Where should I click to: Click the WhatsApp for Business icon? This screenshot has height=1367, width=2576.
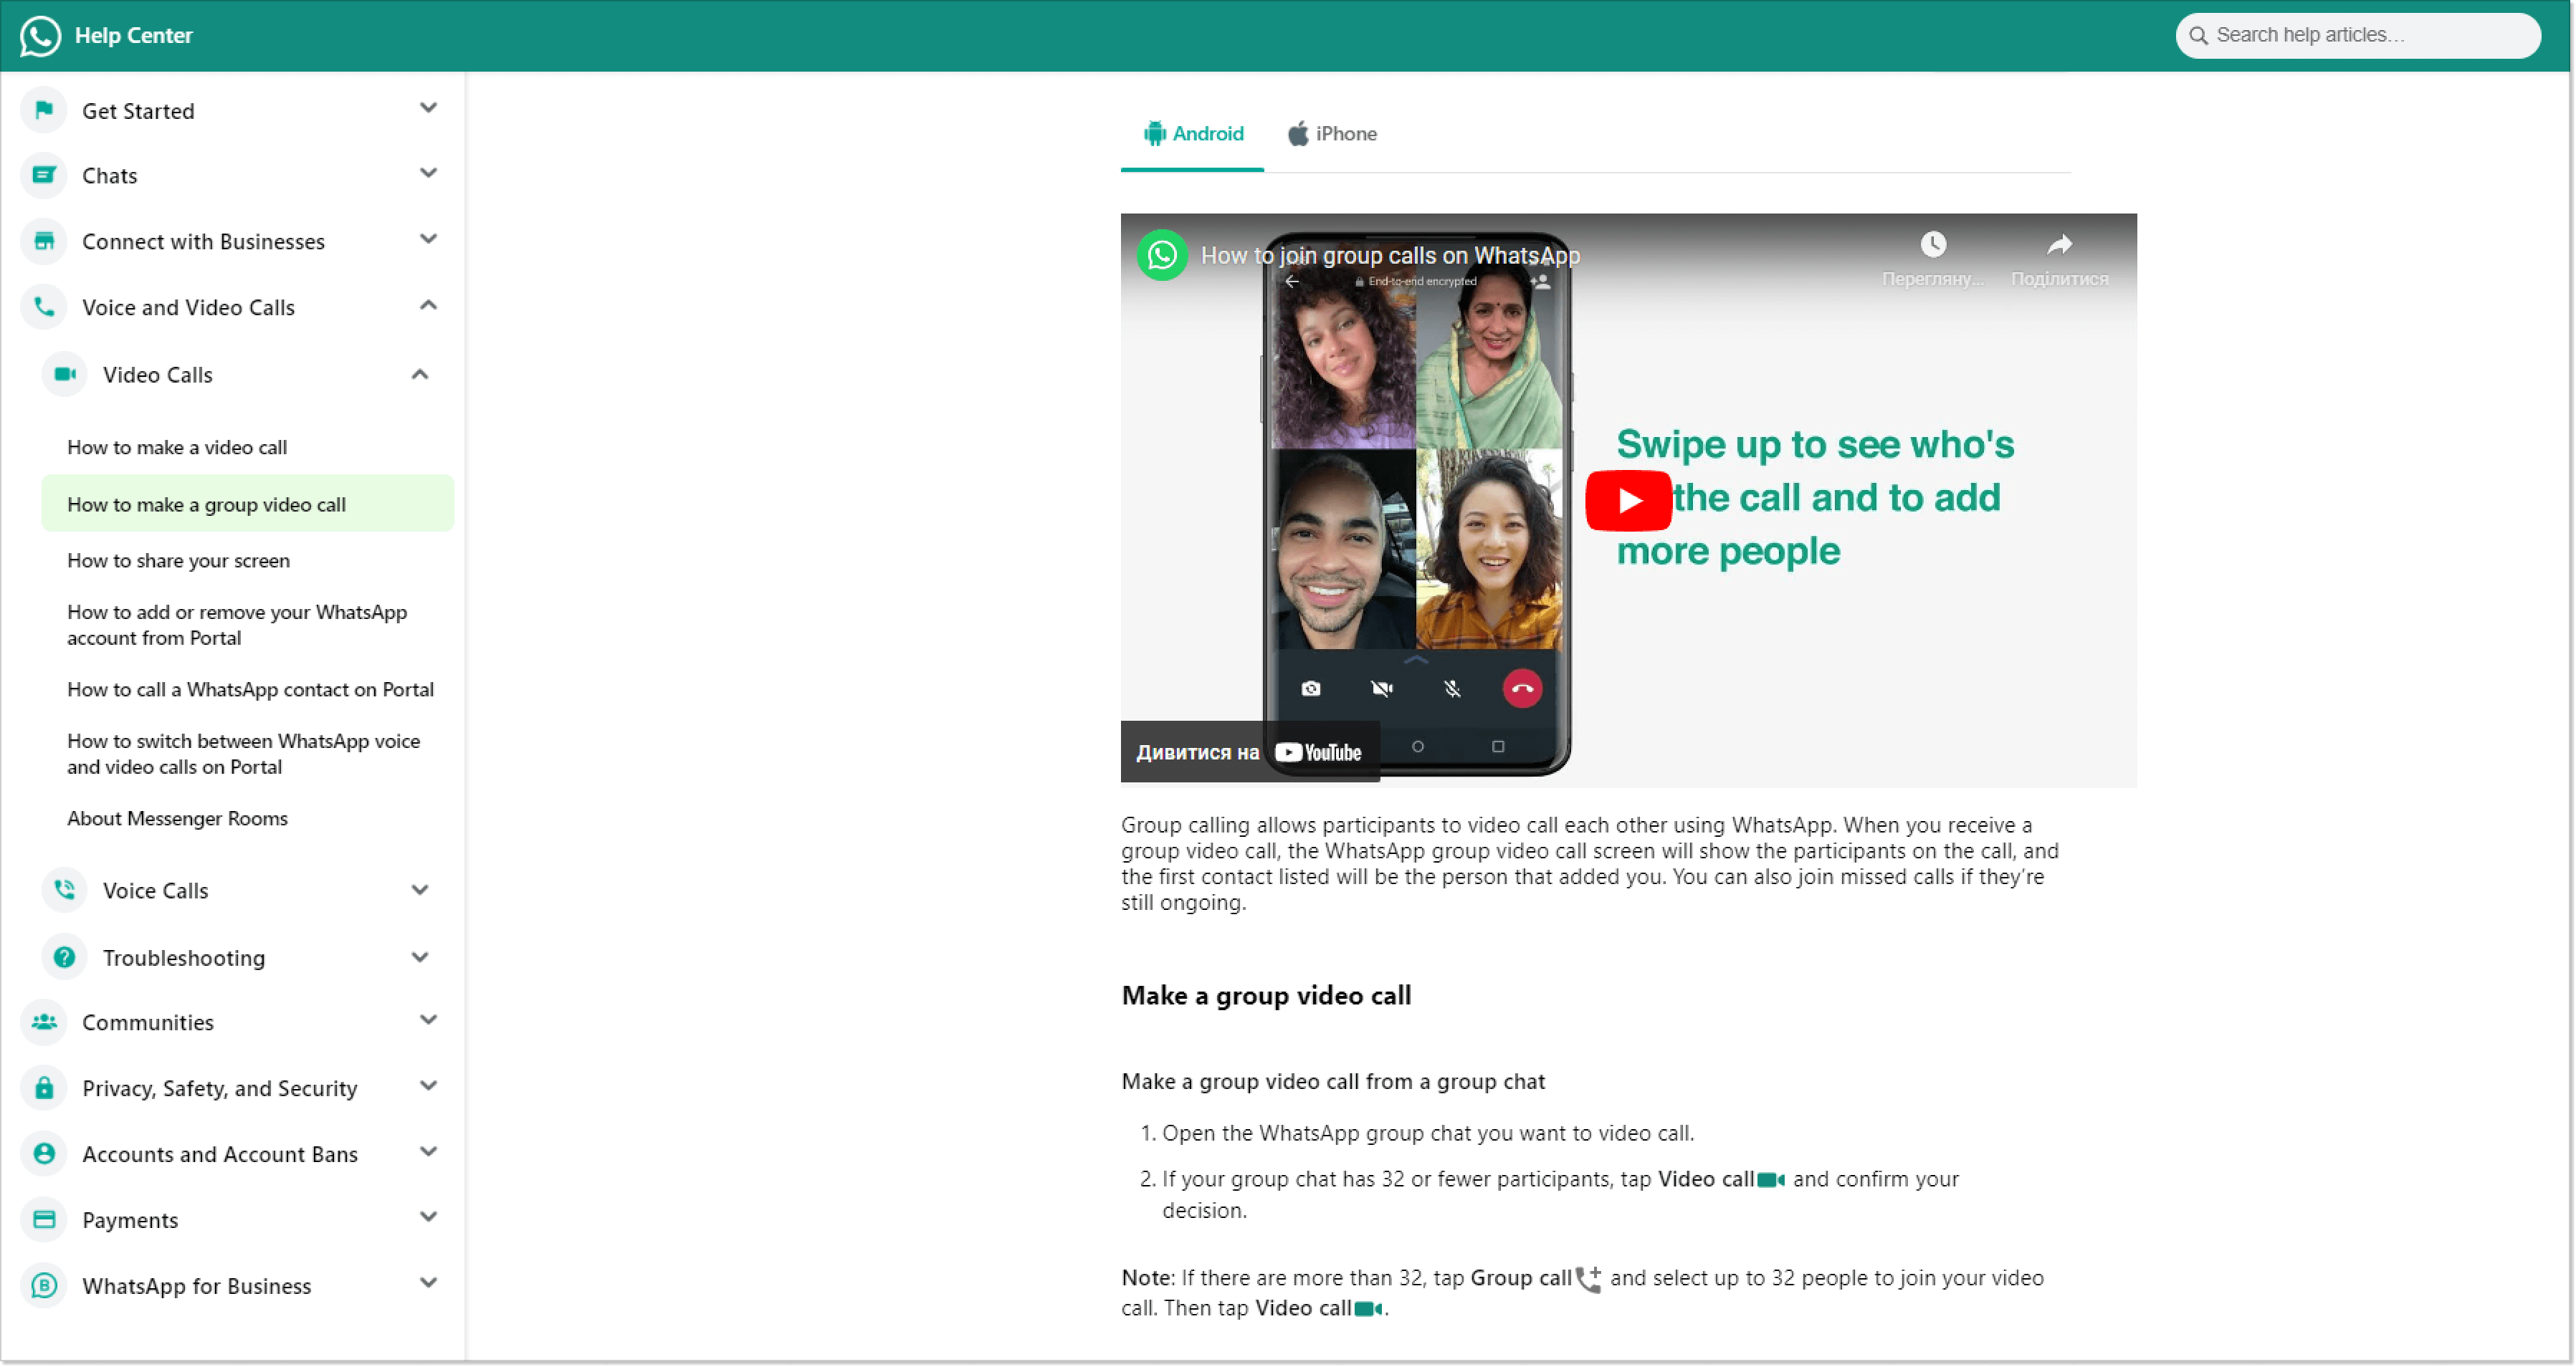[44, 1285]
